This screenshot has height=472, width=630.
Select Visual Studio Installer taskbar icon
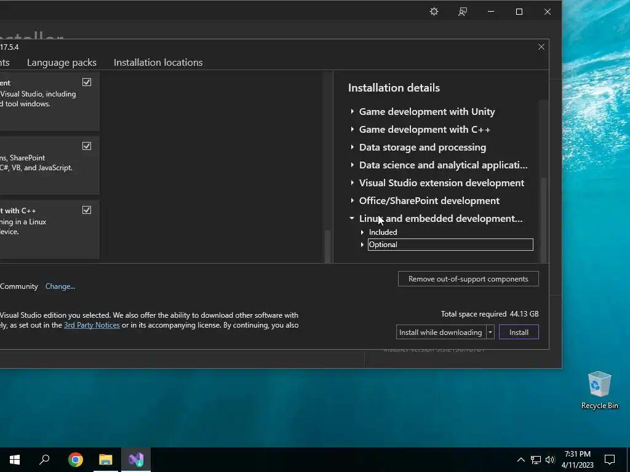click(136, 460)
